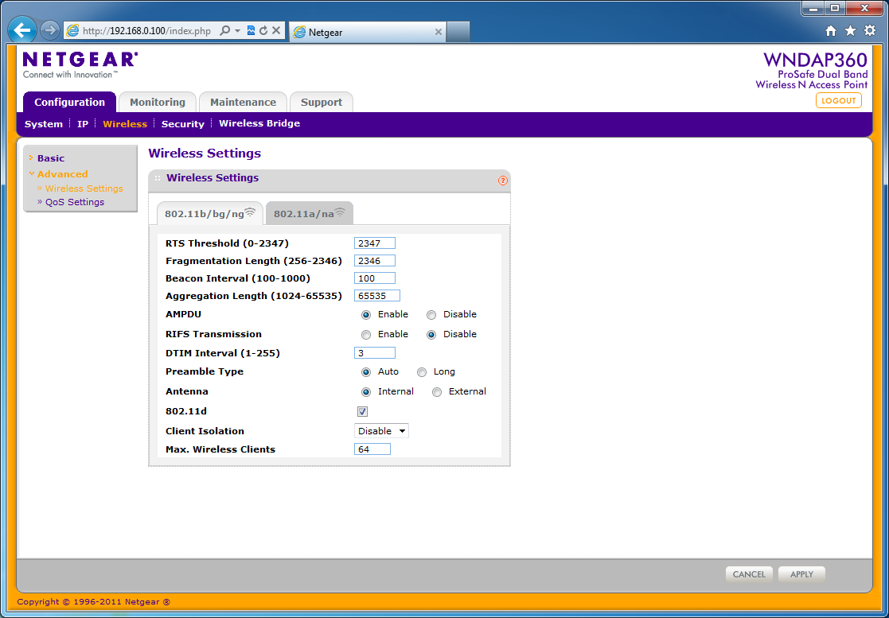Refresh the page with the reload icon
This screenshot has width=889, height=618.
point(263,30)
